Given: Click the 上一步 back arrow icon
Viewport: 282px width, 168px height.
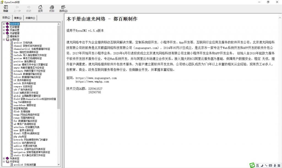Looking at the screenshot, I should pos(17,7).
